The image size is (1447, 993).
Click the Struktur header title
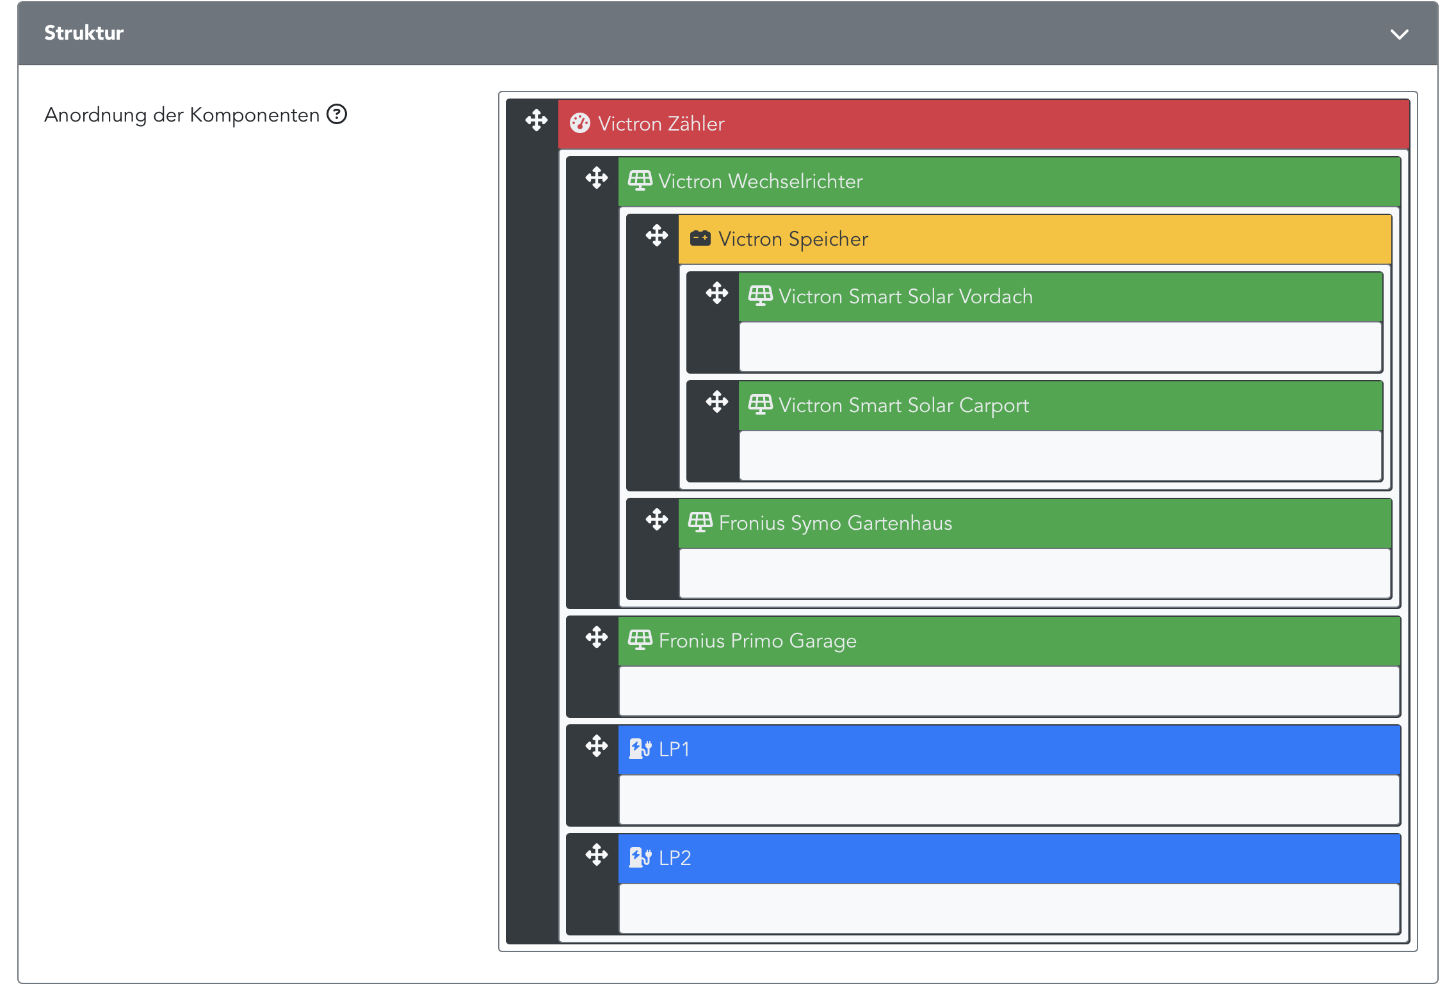pyautogui.click(x=84, y=33)
